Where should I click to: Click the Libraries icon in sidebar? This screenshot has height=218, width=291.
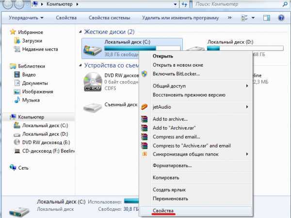point(13,66)
